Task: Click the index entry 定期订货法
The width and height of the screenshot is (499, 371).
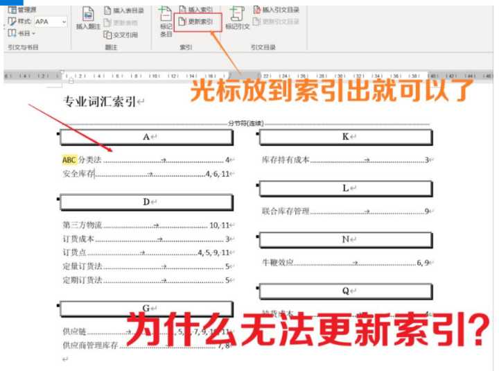Action: [x=82, y=280]
